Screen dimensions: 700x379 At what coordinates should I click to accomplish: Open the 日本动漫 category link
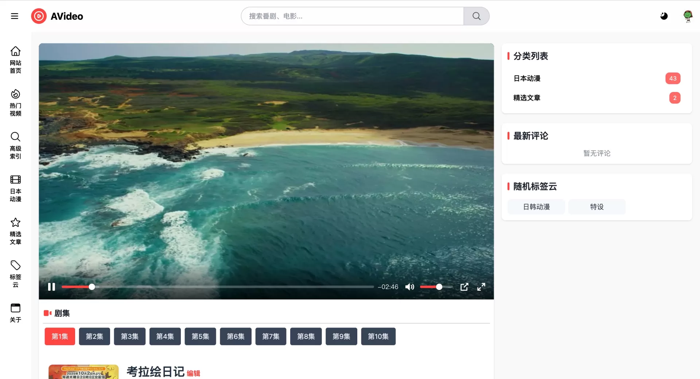point(527,78)
